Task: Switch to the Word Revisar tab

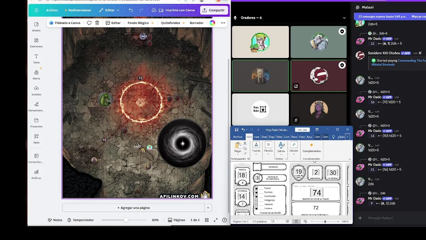Action: click(294, 137)
